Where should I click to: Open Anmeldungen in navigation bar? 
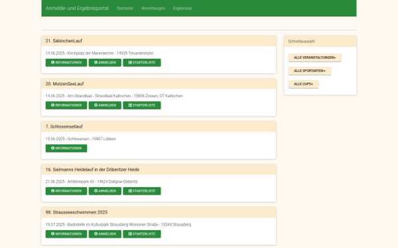(153, 9)
